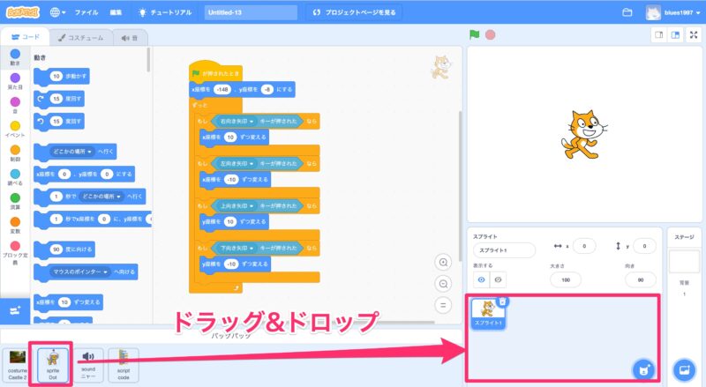
Task: Hide the sprite with the crossed-eye icon
Action: click(497, 279)
